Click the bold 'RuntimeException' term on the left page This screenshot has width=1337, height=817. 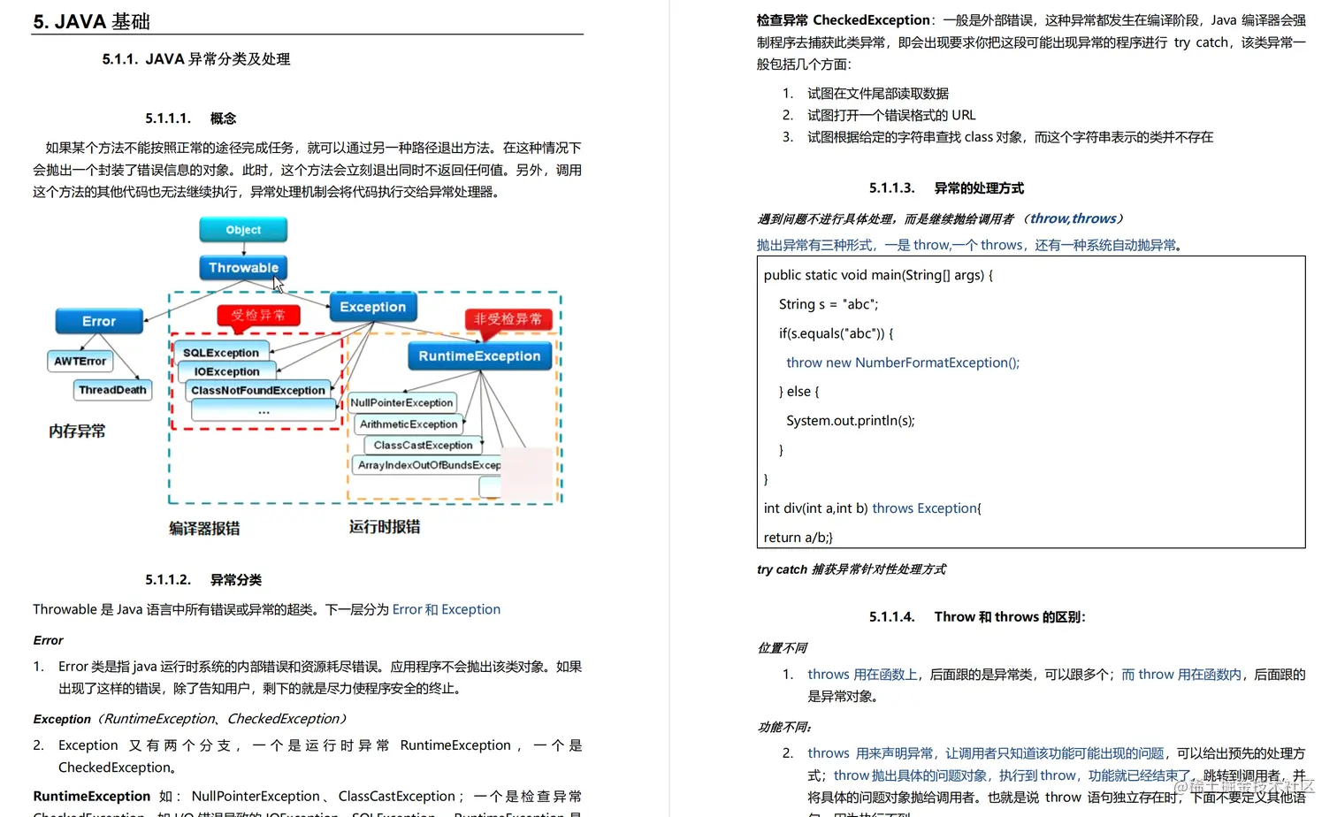click(92, 797)
